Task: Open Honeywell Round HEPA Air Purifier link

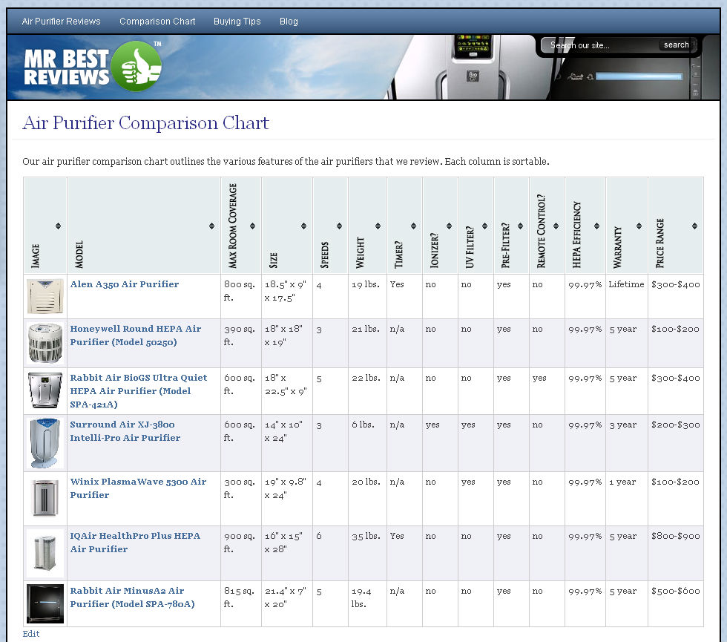Action: (x=135, y=335)
